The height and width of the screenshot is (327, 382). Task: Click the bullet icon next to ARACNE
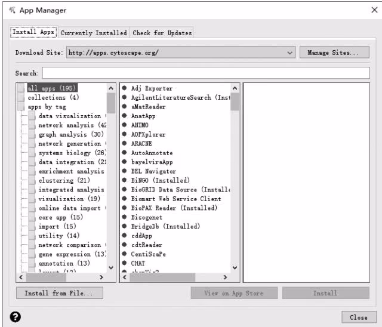point(124,143)
